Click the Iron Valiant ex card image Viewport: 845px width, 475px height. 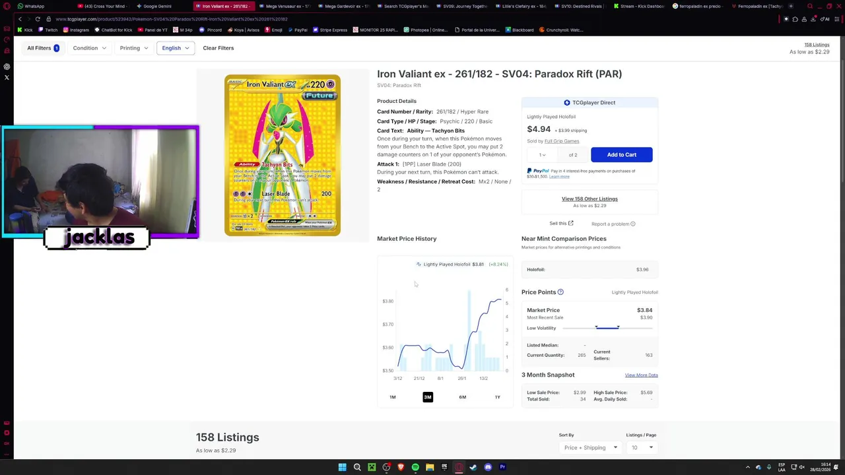pyautogui.click(x=283, y=156)
